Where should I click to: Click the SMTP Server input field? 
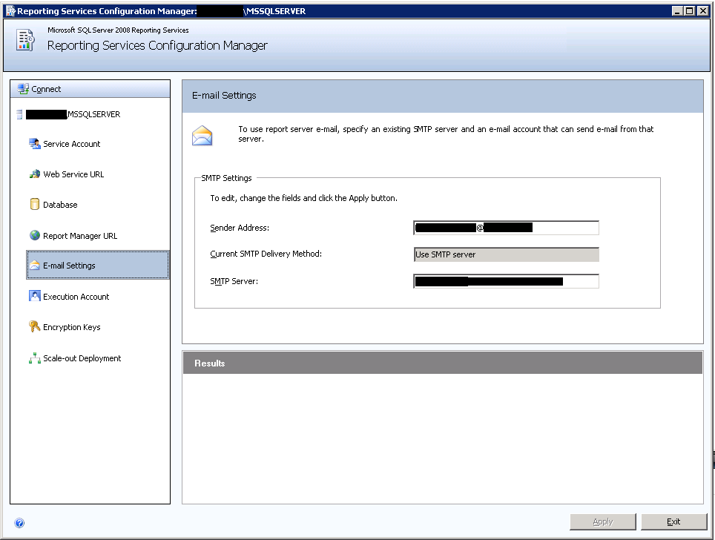pyautogui.click(x=506, y=281)
